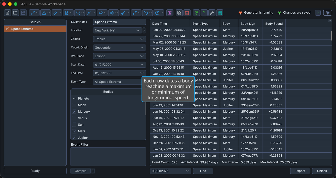Click the open folder toolbar icon
The height and width of the screenshot is (178, 336).
pyautogui.click(x=15, y=13)
